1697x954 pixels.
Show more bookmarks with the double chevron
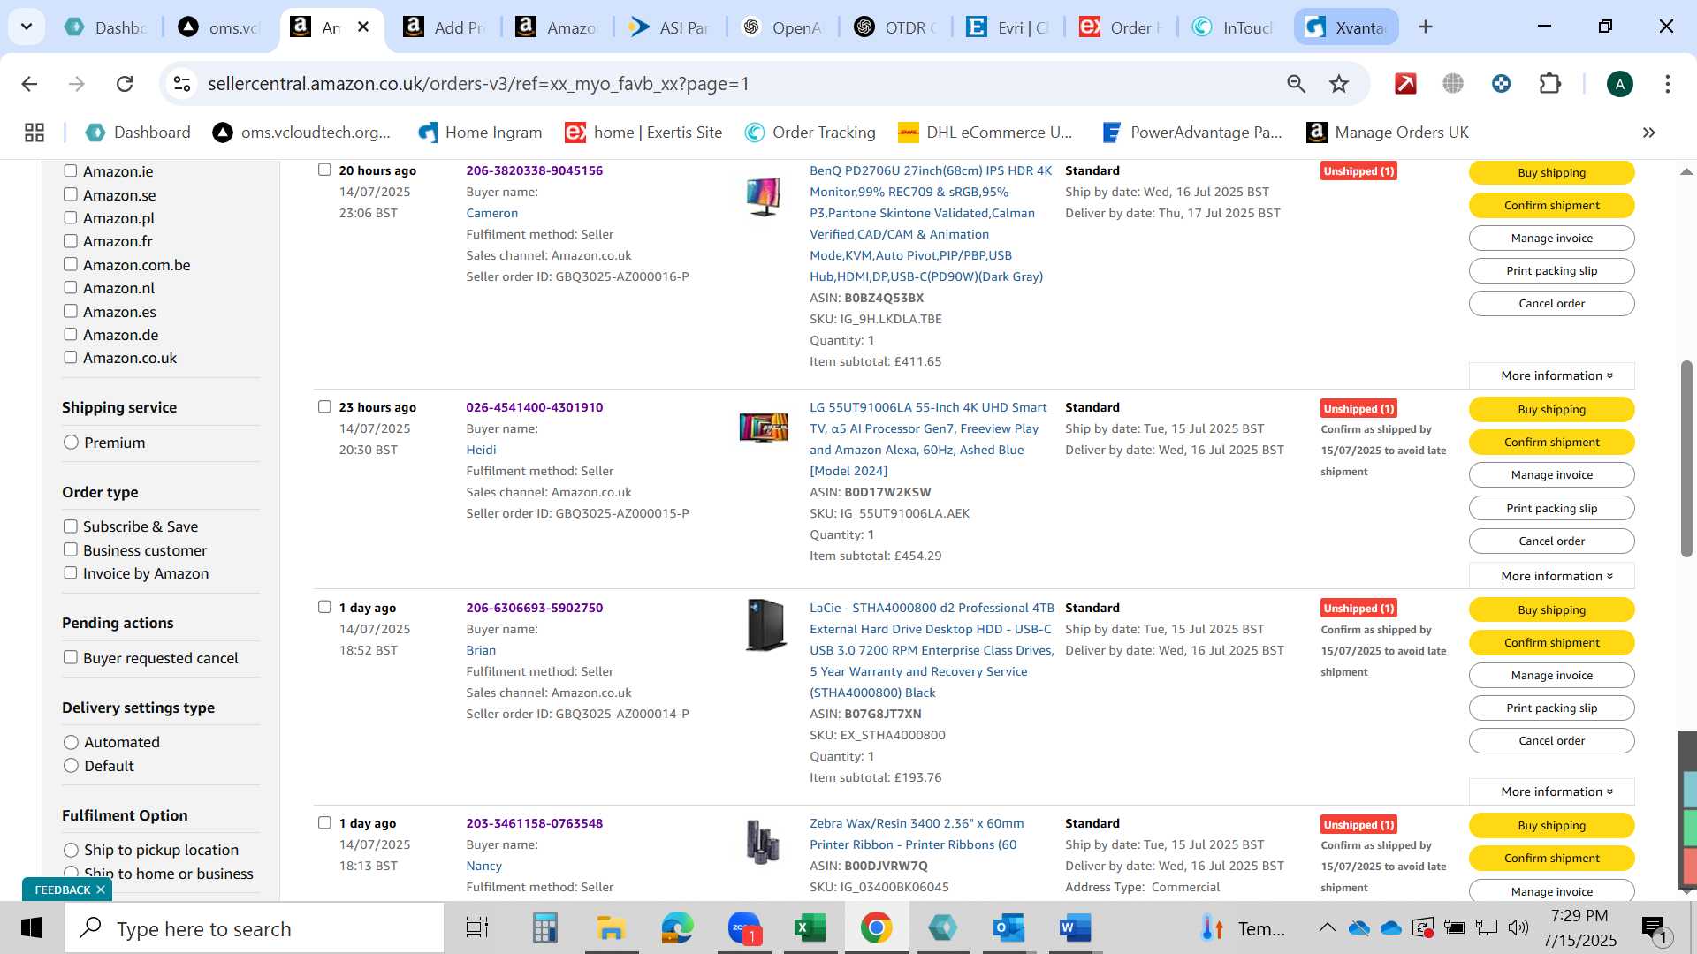pos(1648,132)
